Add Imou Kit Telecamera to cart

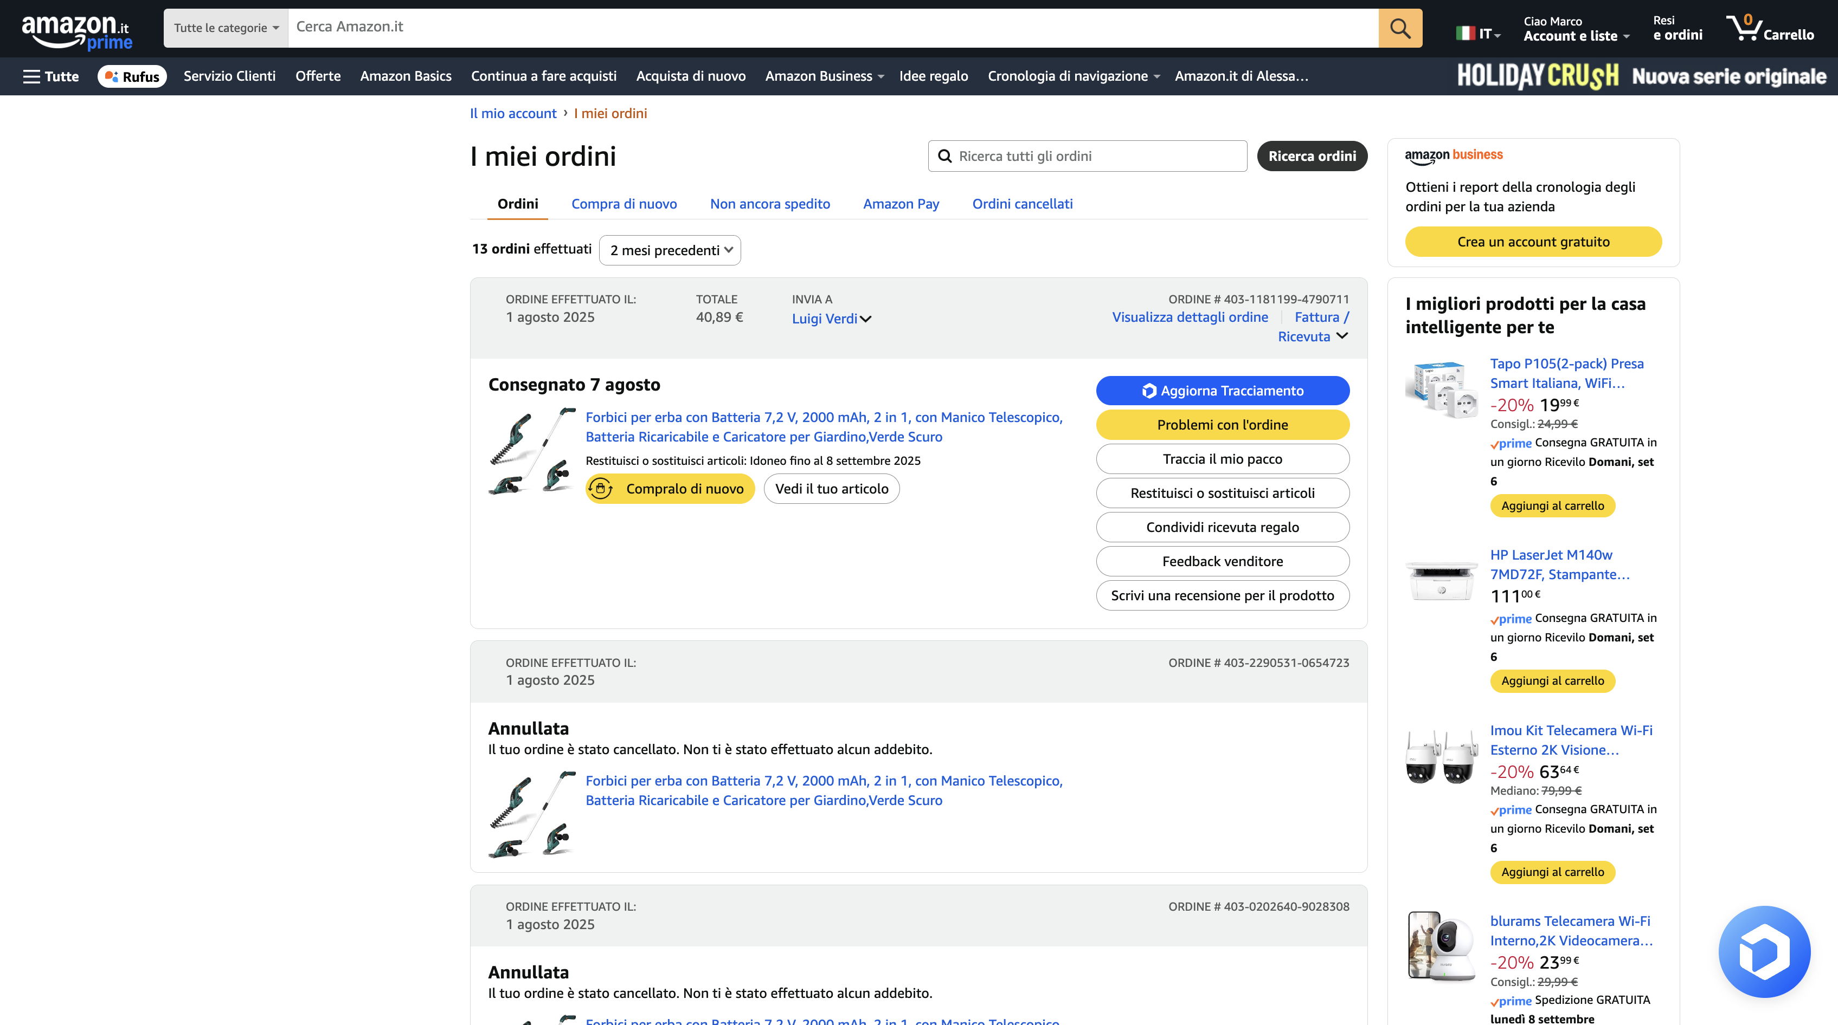[x=1552, y=872]
